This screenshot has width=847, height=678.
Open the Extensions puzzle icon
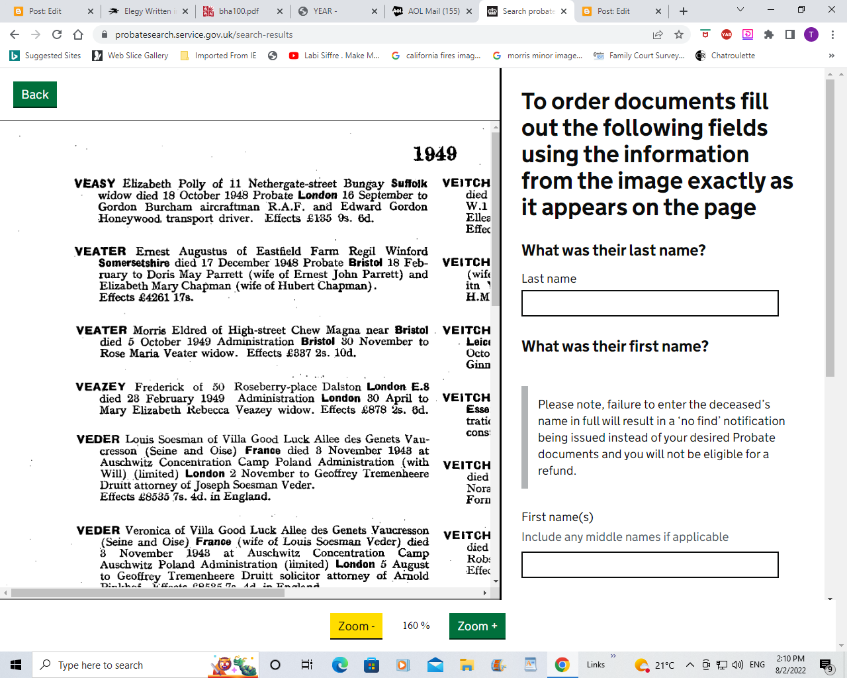pyautogui.click(x=769, y=34)
